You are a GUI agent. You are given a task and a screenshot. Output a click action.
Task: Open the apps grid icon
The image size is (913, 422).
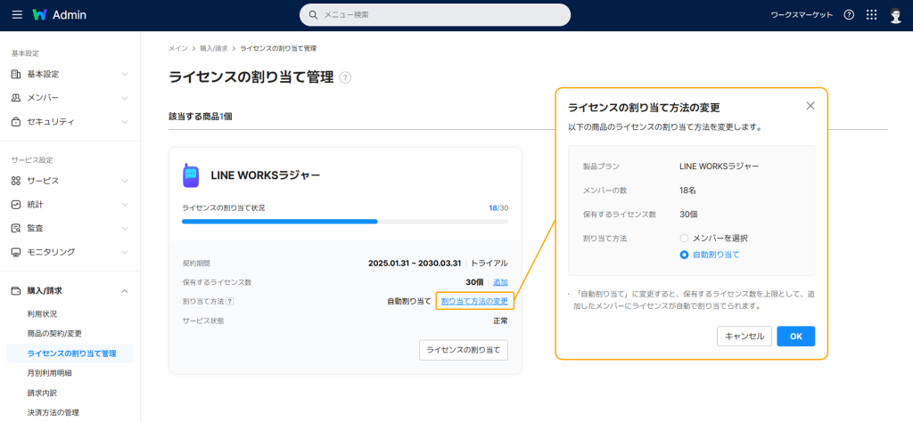(x=871, y=15)
